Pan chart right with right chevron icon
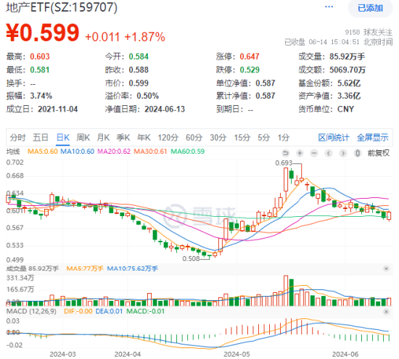The image size is (399, 359). pyautogui.click(x=343, y=153)
